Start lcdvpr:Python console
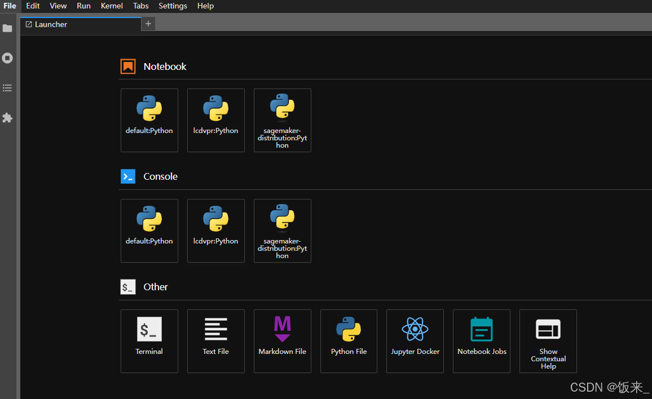 click(216, 230)
